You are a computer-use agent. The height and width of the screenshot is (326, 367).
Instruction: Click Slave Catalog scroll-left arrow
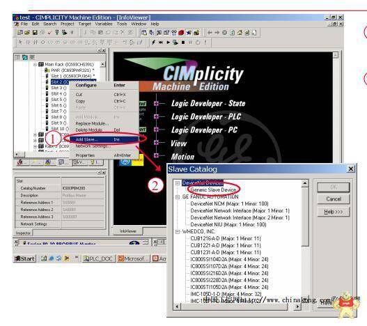(x=177, y=306)
